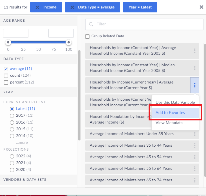
Task: Select the 2017 year radio button
Action: click(x=12, y=115)
